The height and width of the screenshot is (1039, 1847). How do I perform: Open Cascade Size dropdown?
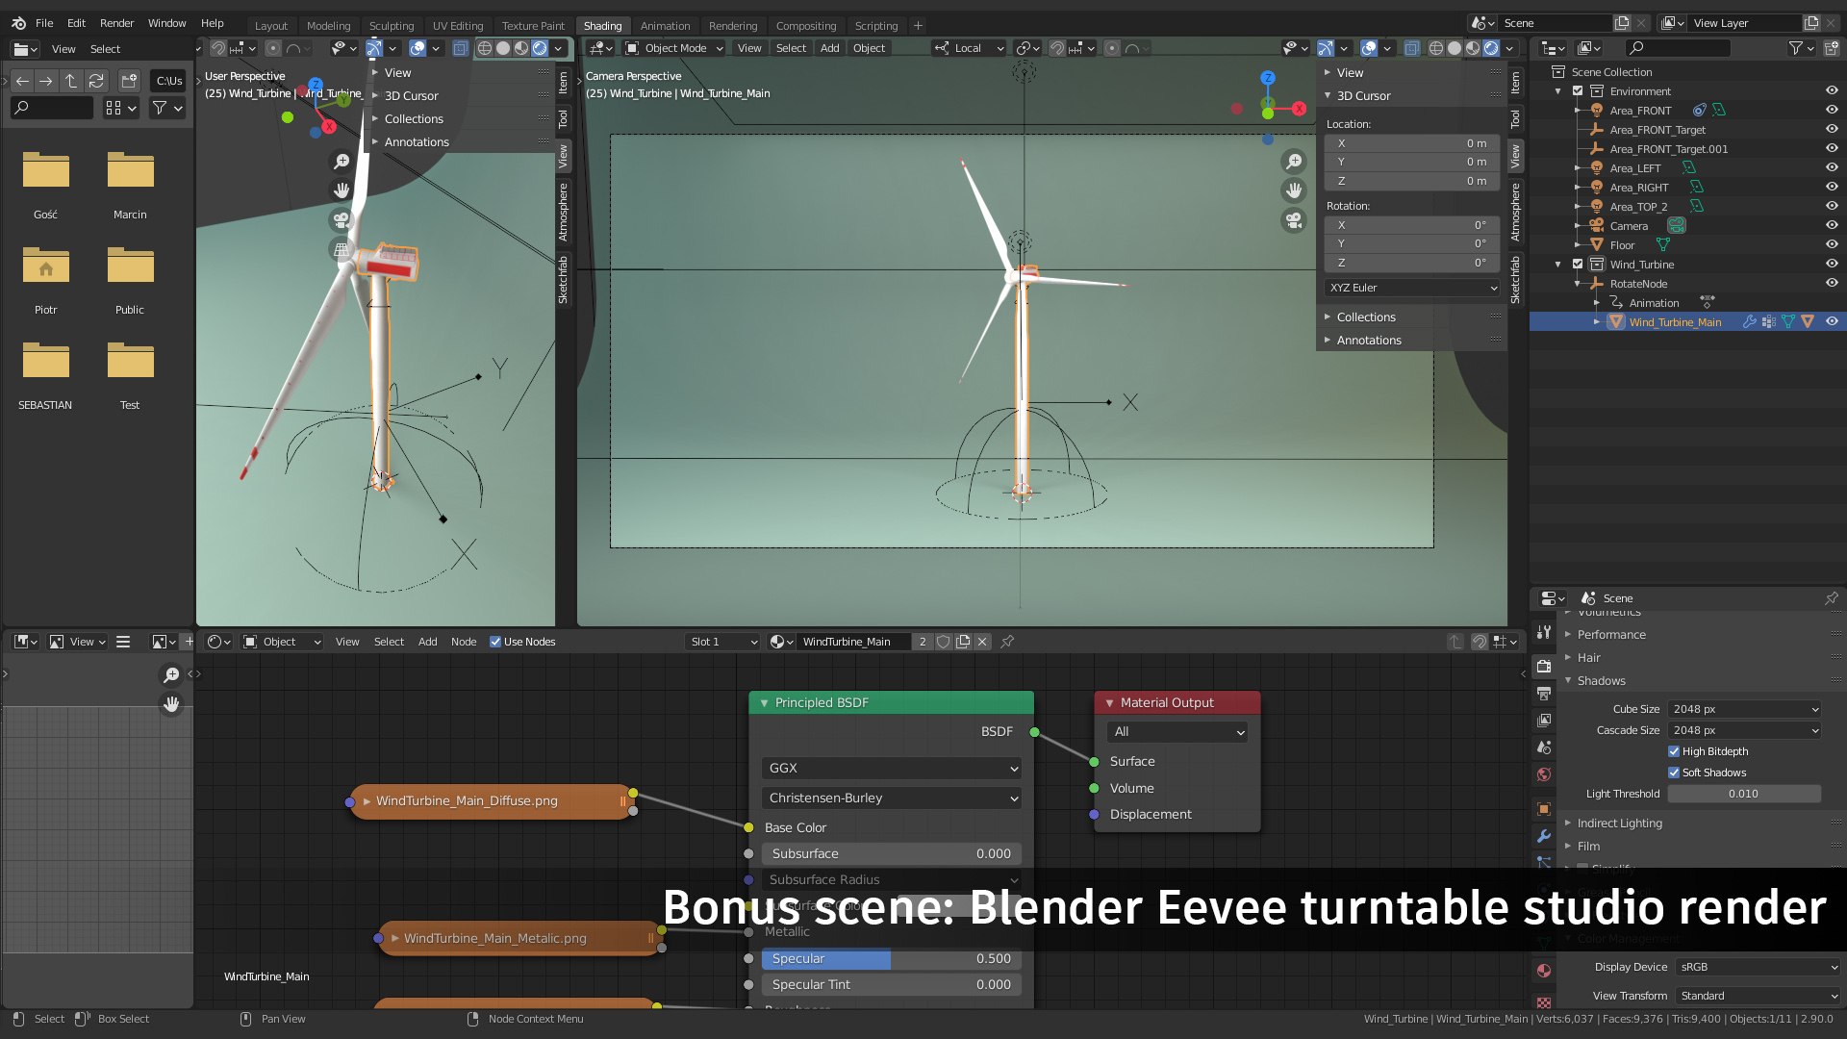(1744, 730)
